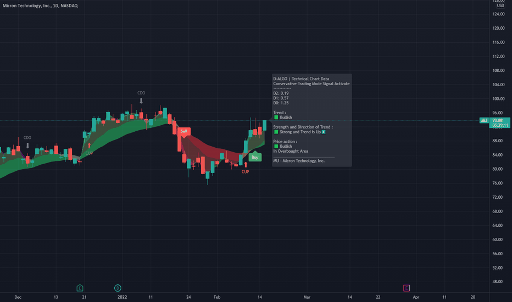This screenshot has width=512, height=302.
Task: Click the 2022 date axis label
Action: pos(122,297)
